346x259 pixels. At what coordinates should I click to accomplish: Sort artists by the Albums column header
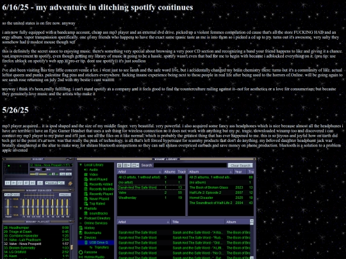pos(169,172)
